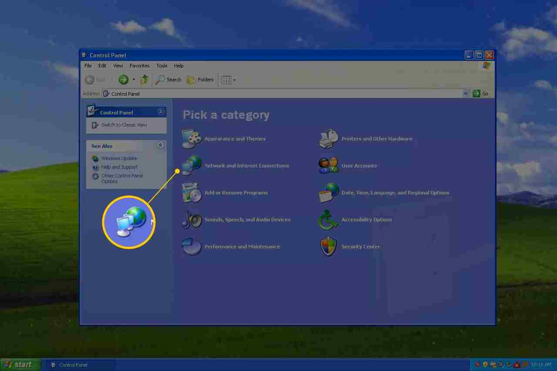Click the Performance and Maintenance pie chart icon
Viewport: 557px width, 371px height.
click(192, 247)
